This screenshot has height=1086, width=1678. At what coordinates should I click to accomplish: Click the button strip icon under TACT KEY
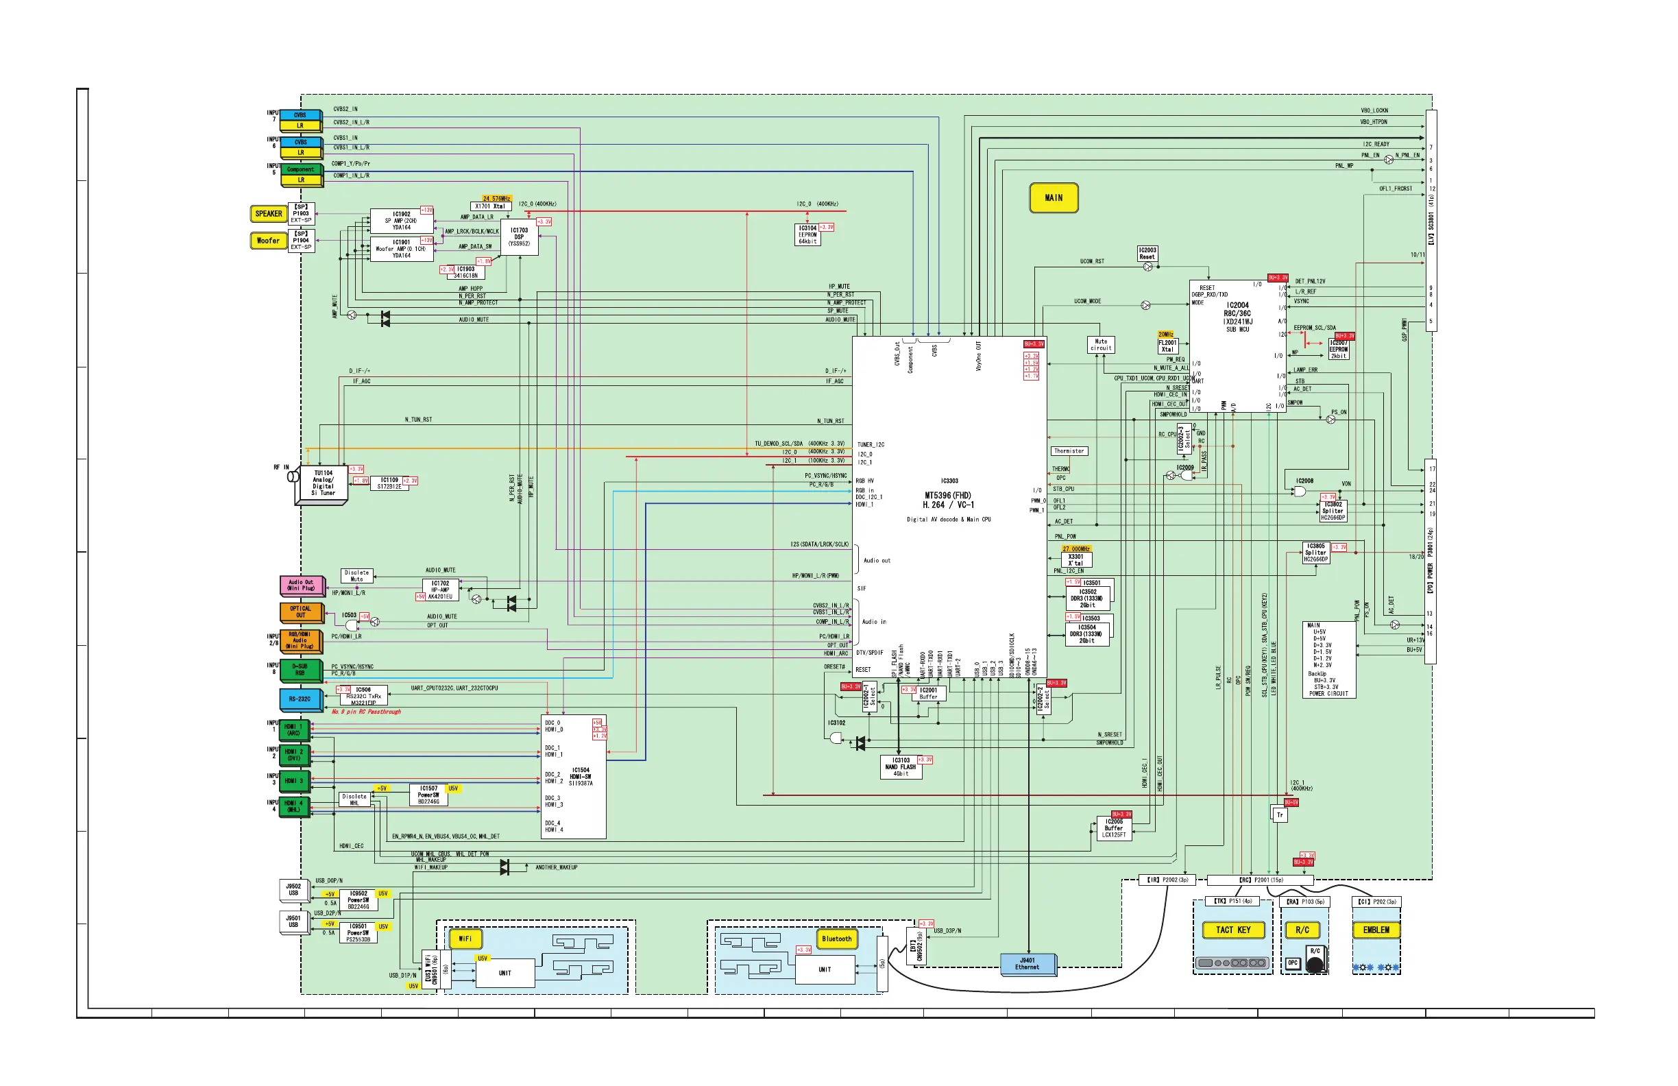1232,963
